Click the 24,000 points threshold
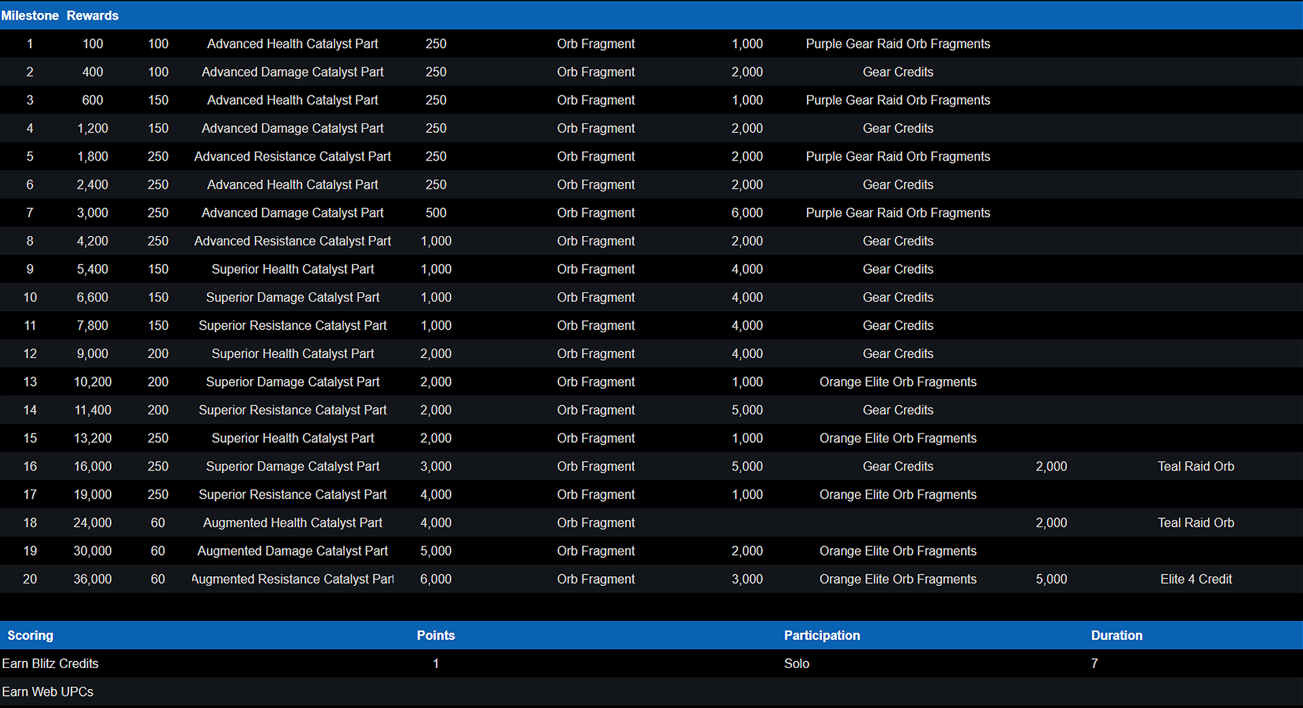The image size is (1303, 708). point(92,523)
